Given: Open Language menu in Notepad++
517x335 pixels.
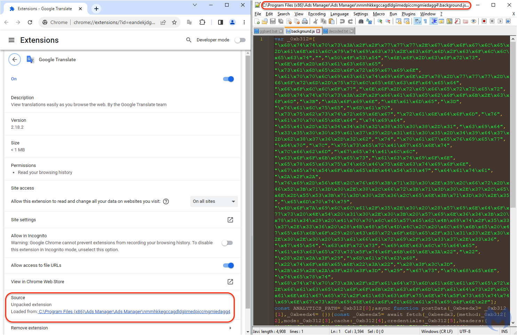Looking at the screenshot, I should [340, 14].
